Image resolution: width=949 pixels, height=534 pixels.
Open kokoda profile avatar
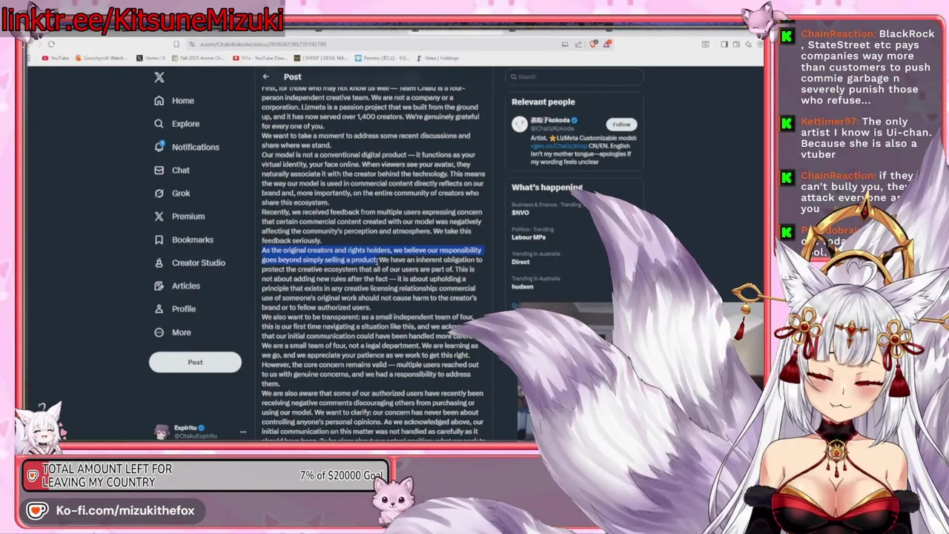coord(520,125)
